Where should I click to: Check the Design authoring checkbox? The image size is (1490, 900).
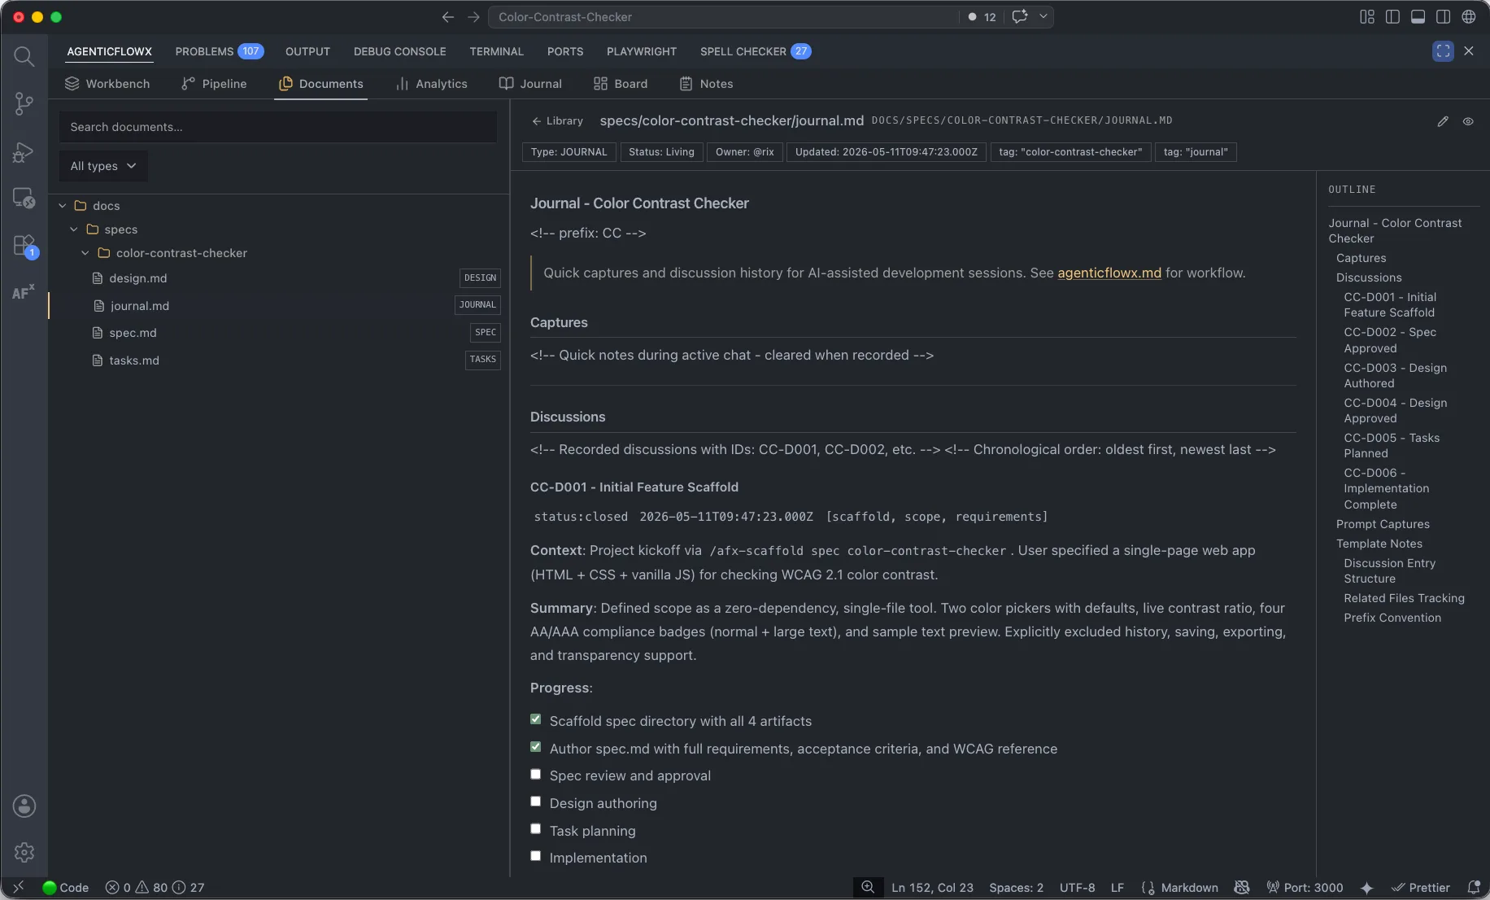pyautogui.click(x=535, y=802)
